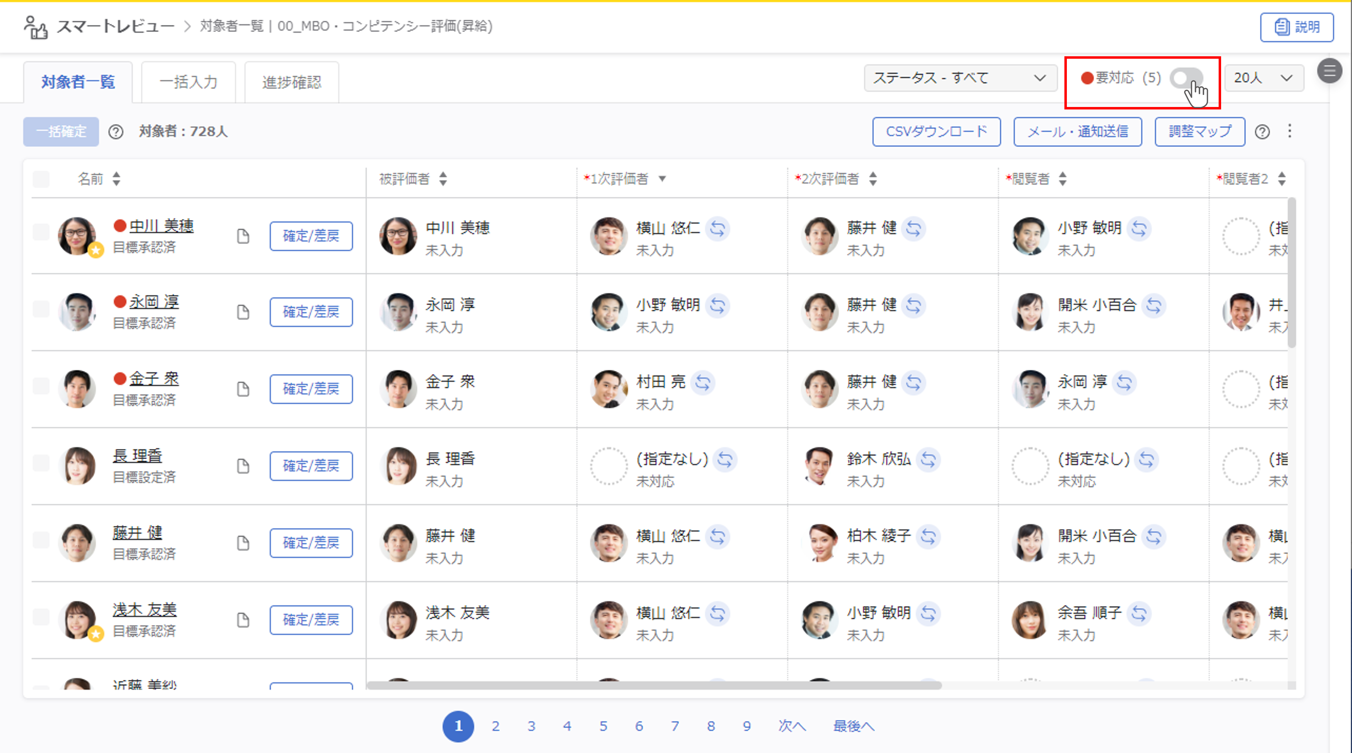Click the document icon in 中川 美穂 row
This screenshot has width=1352, height=753.
click(x=242, y=236)
